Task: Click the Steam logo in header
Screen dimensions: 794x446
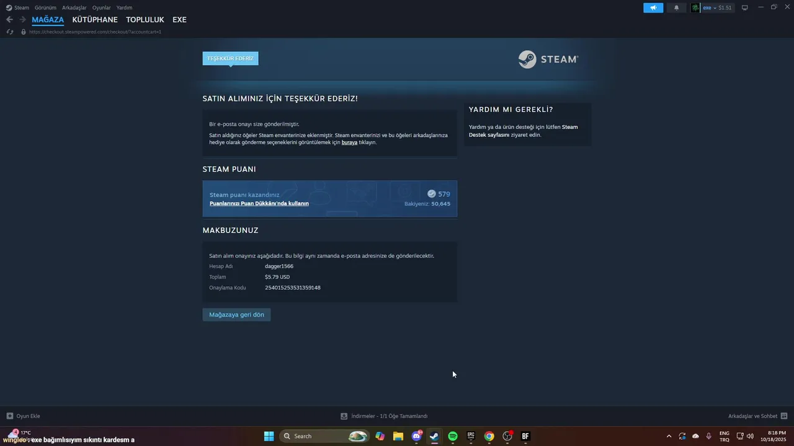Action: 548,59
